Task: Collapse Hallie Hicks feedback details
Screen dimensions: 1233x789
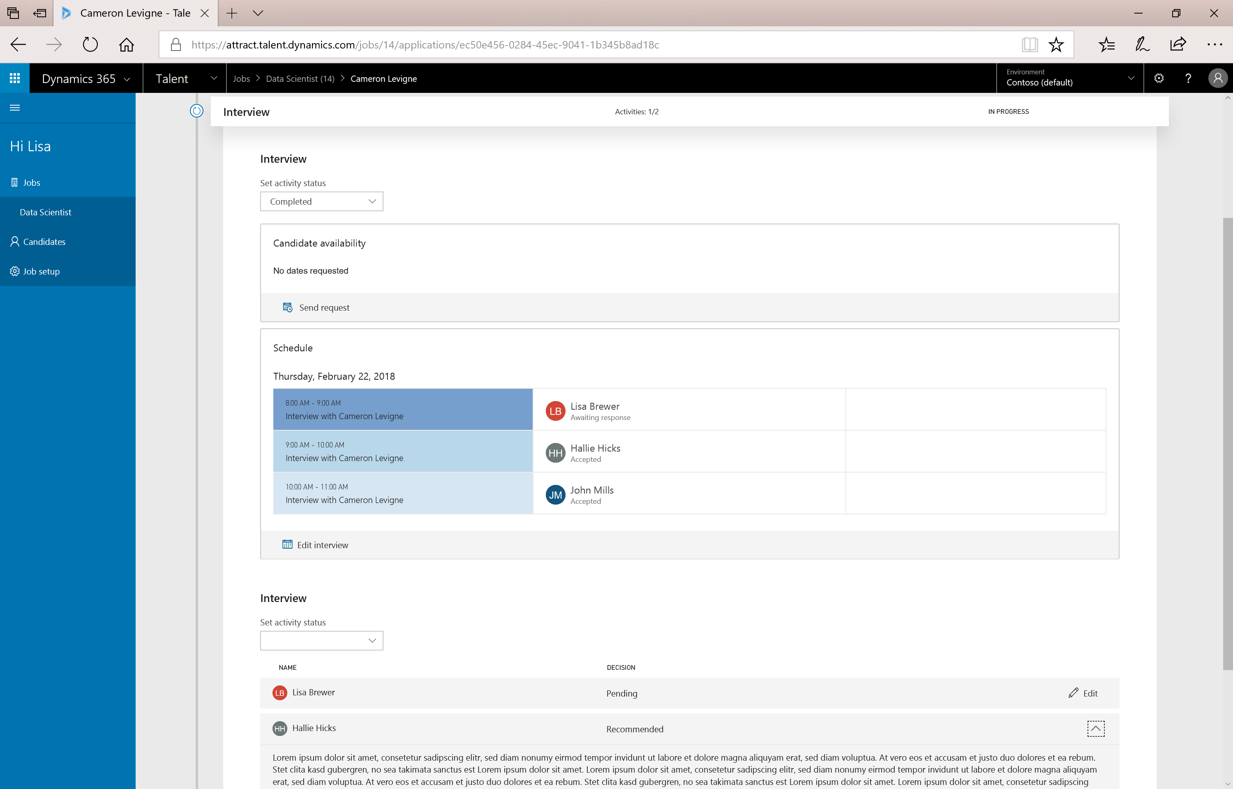Action: pyautogui.click(x=1096, y=729)
